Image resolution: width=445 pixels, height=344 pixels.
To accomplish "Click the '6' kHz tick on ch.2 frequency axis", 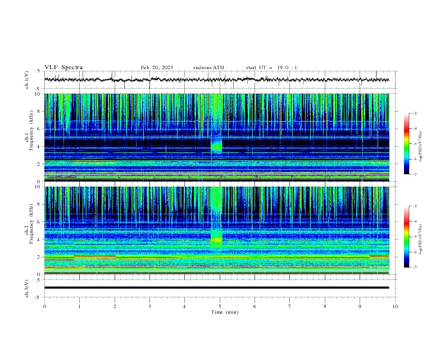I will pyautogui.click(x=39, y=222).
